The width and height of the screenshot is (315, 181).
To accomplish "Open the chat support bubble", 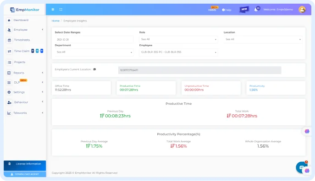I will tap(301, 168).
